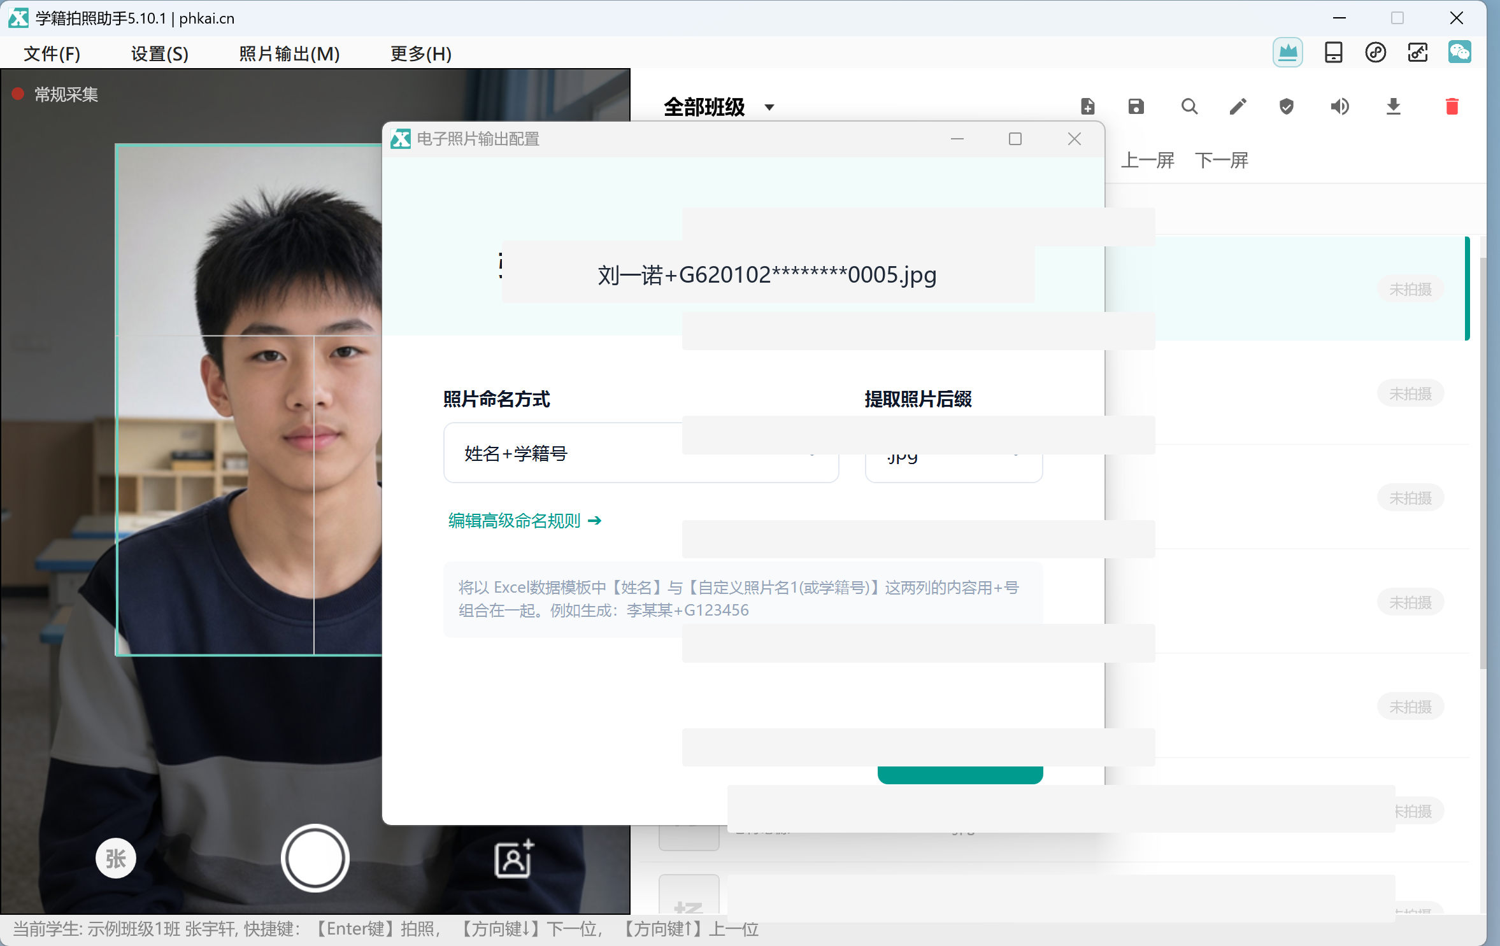The width and height of the screenshot is (1500, 946).
Task: Click the crown VIP icon
Action: [x=1287, y=52]
